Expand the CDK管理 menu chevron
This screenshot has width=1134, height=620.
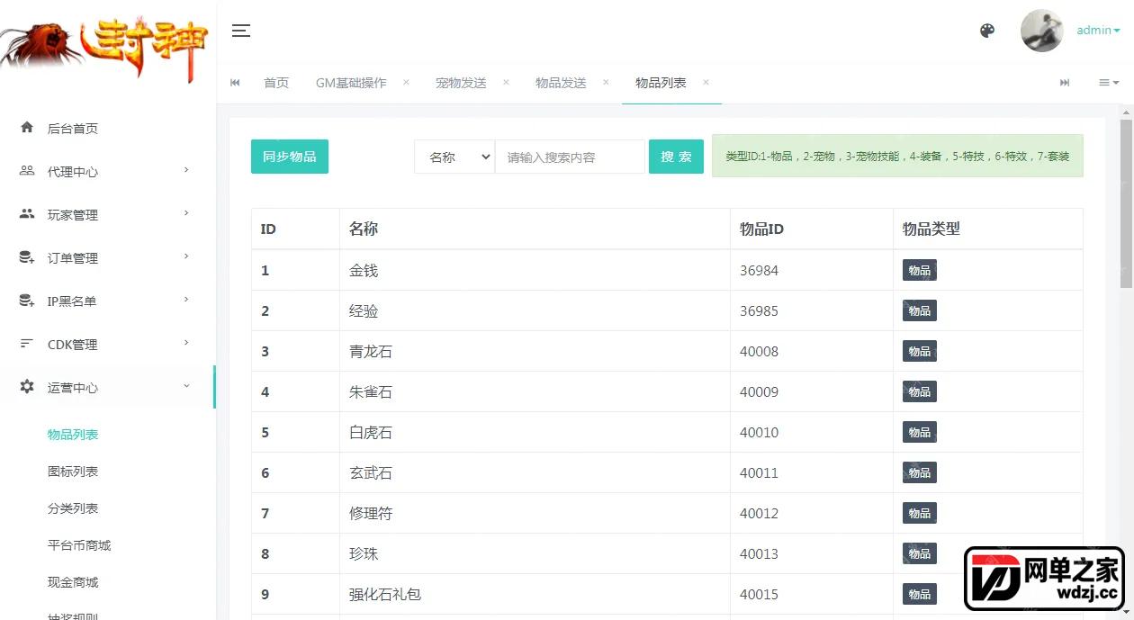186,343
